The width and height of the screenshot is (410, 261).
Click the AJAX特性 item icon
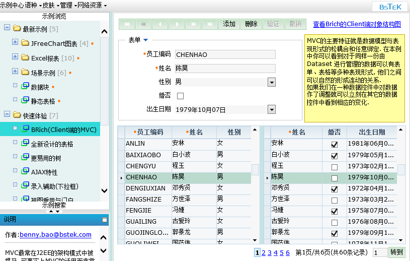pyautogui.click(x=25, y=172)
